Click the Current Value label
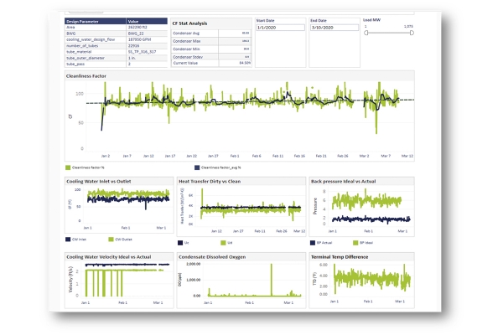Image resolution: width=503 pixels, height=335 pixels. pyautogui.click(x=185, y=63)
